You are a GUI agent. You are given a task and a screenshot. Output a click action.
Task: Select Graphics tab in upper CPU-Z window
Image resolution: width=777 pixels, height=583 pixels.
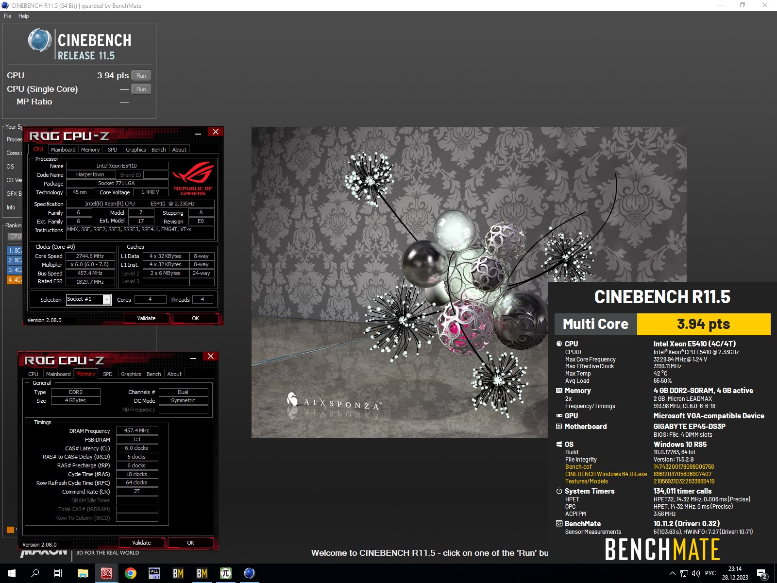136,150
